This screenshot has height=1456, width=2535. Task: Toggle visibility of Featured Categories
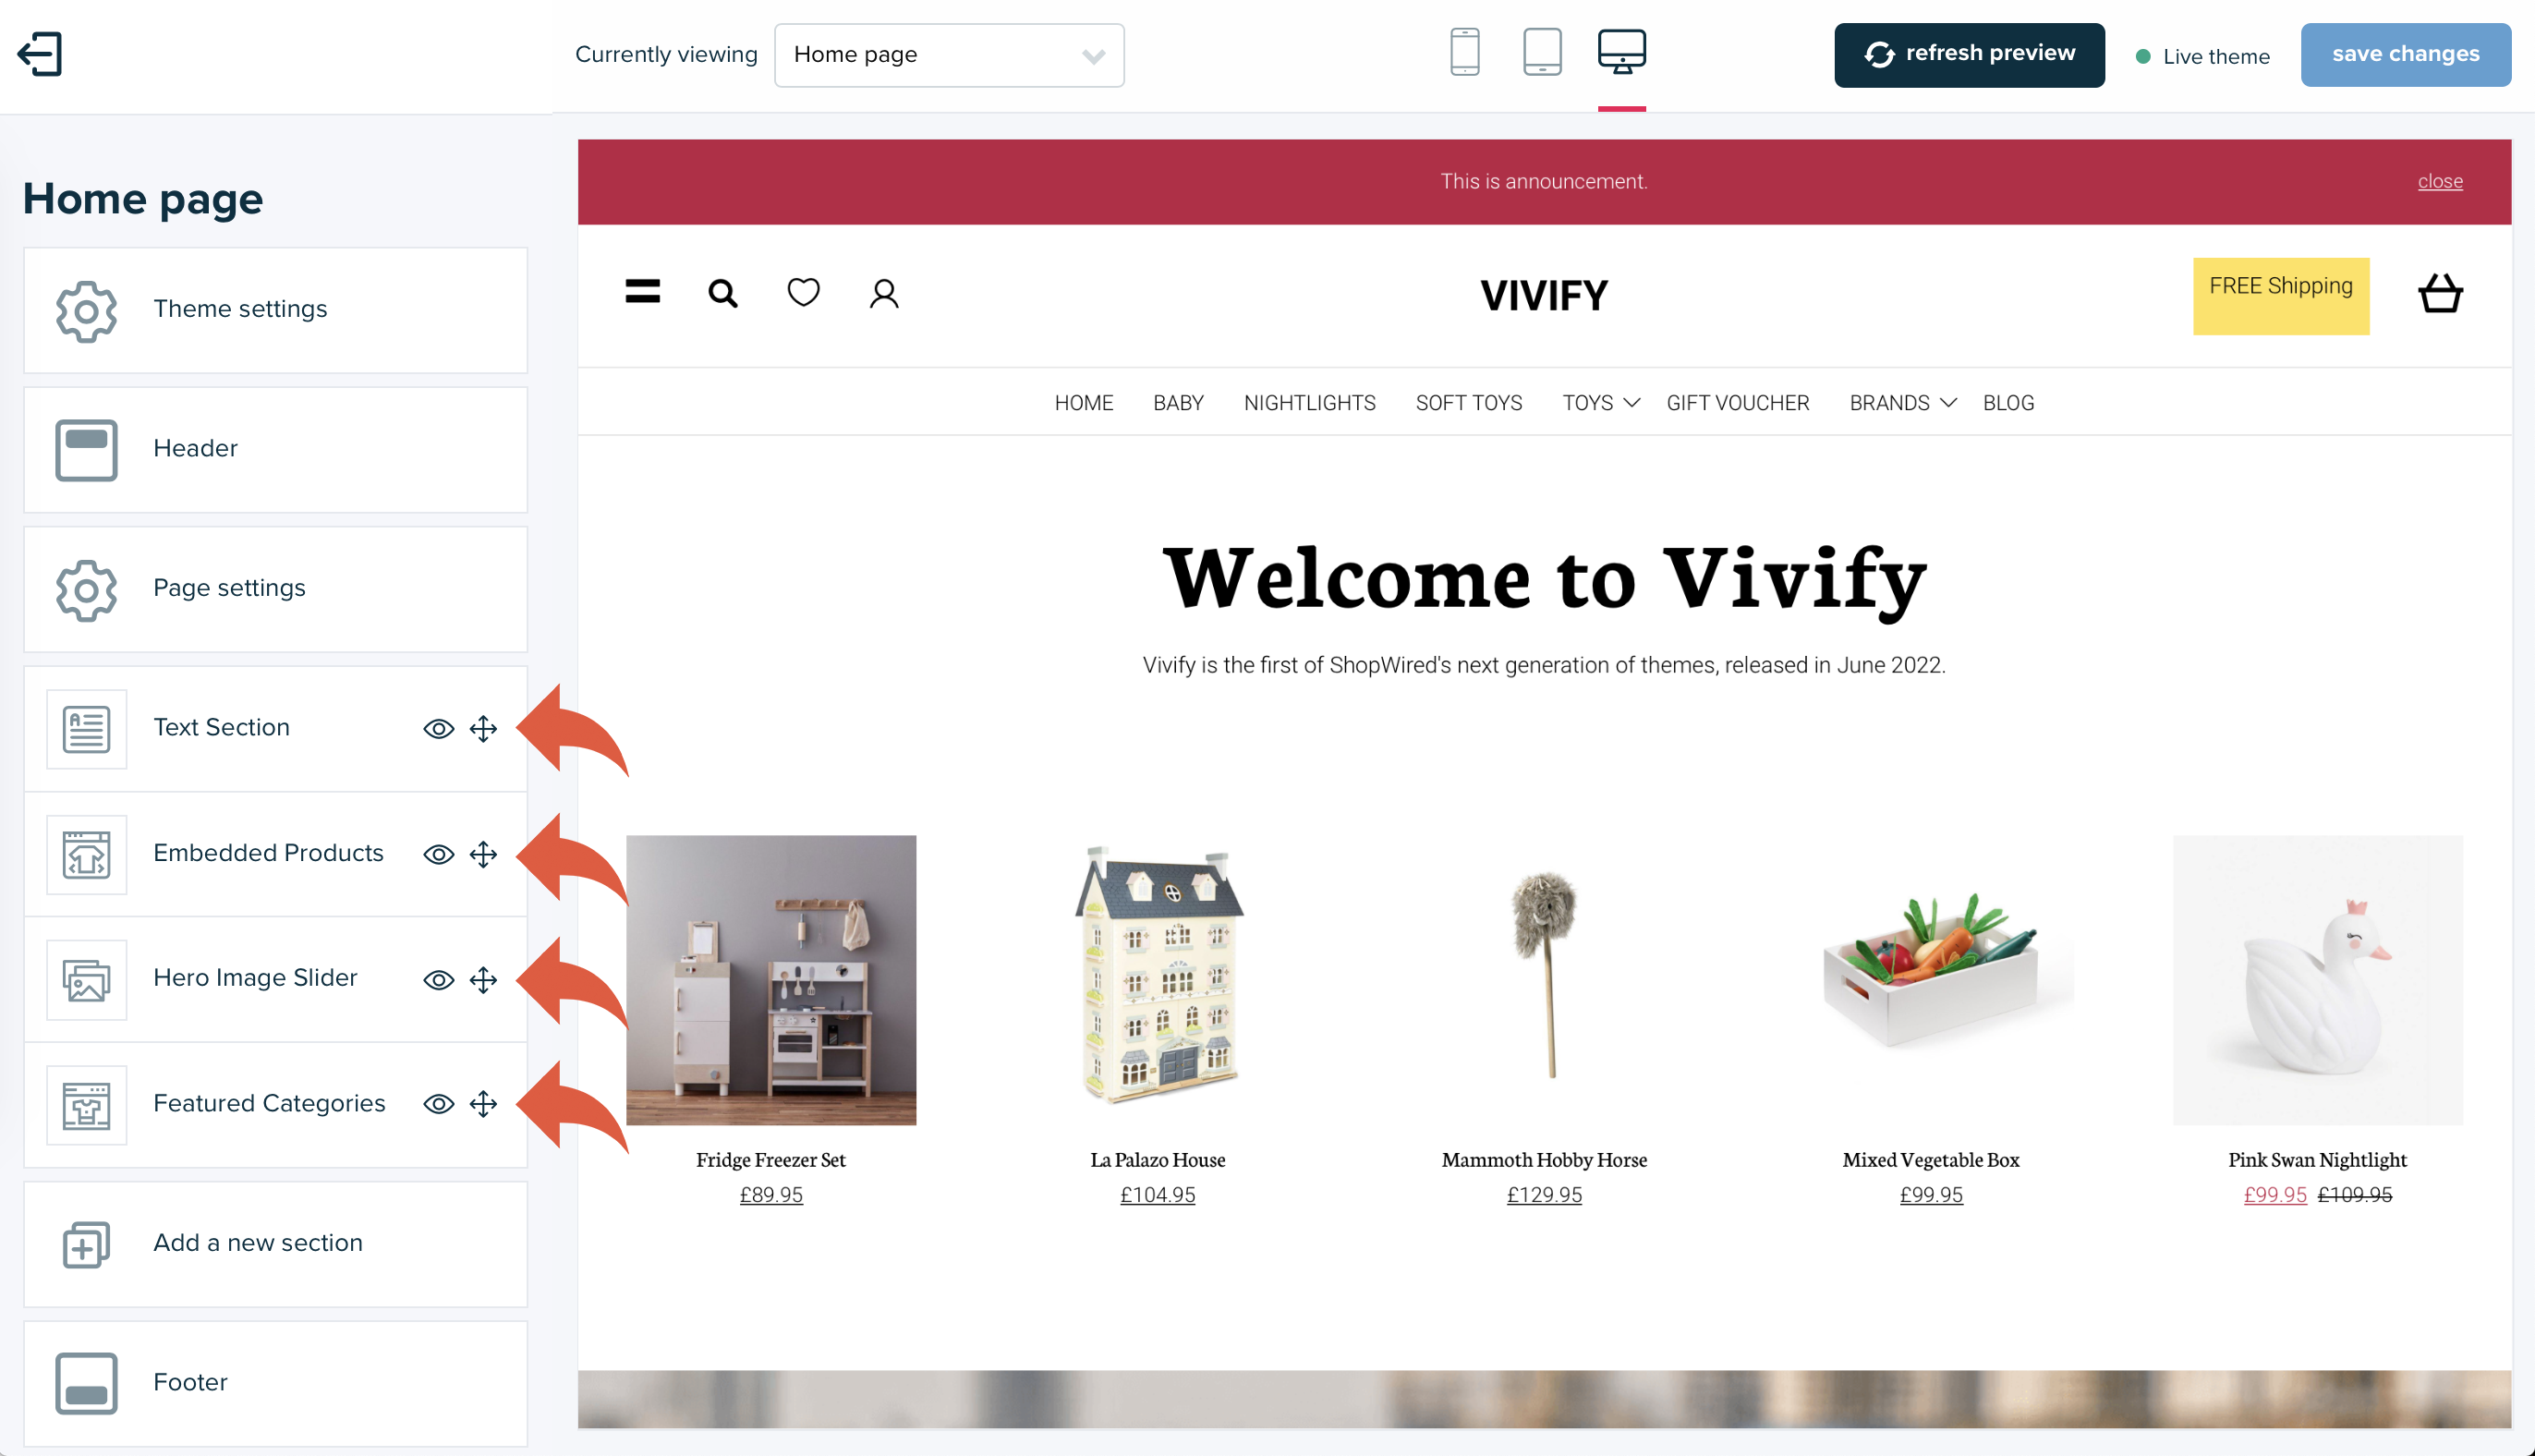click(x=437, y=1104)
